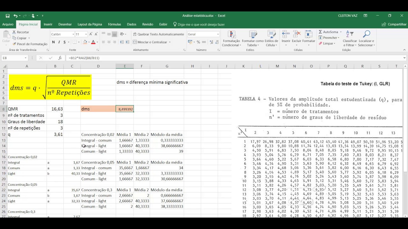This screenshot has height=229, width=408.
Task: Decrease decimal places
Action: (x=216, y=42)
